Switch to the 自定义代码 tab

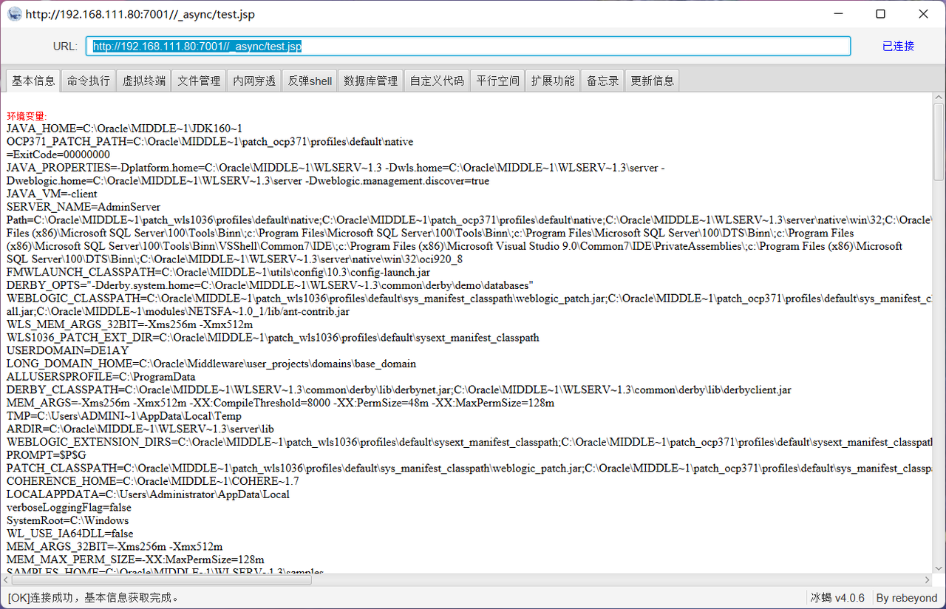(x=438, y=81)
